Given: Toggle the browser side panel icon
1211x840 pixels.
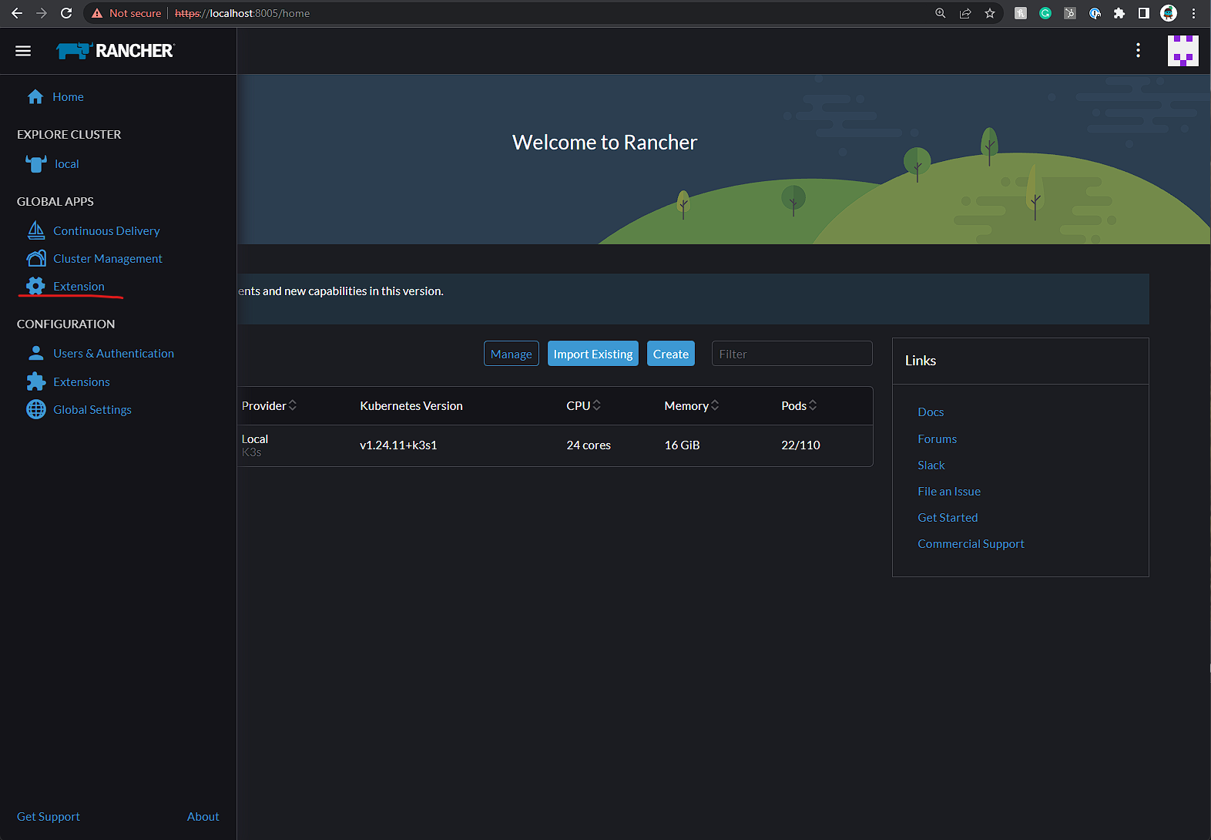Looking at the screenshot, I should tap(1144, 13).
